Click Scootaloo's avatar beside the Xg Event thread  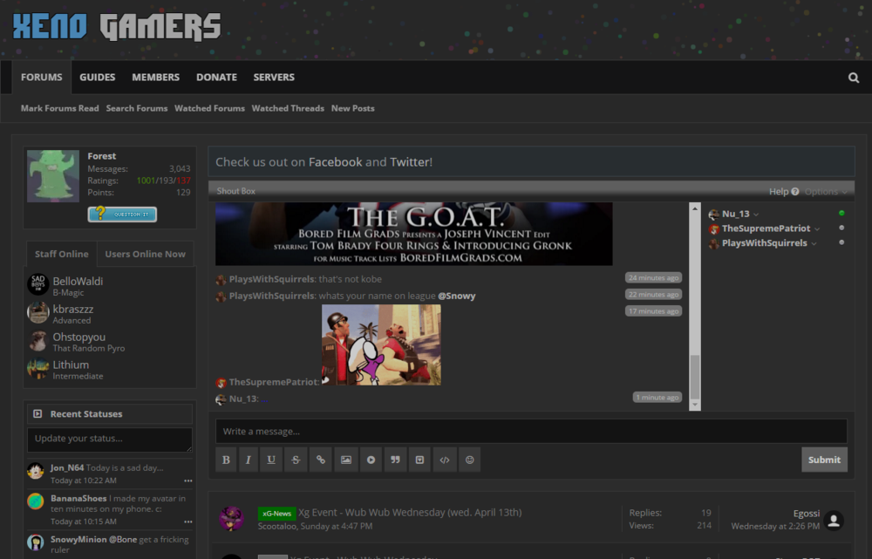coord(232,518)
